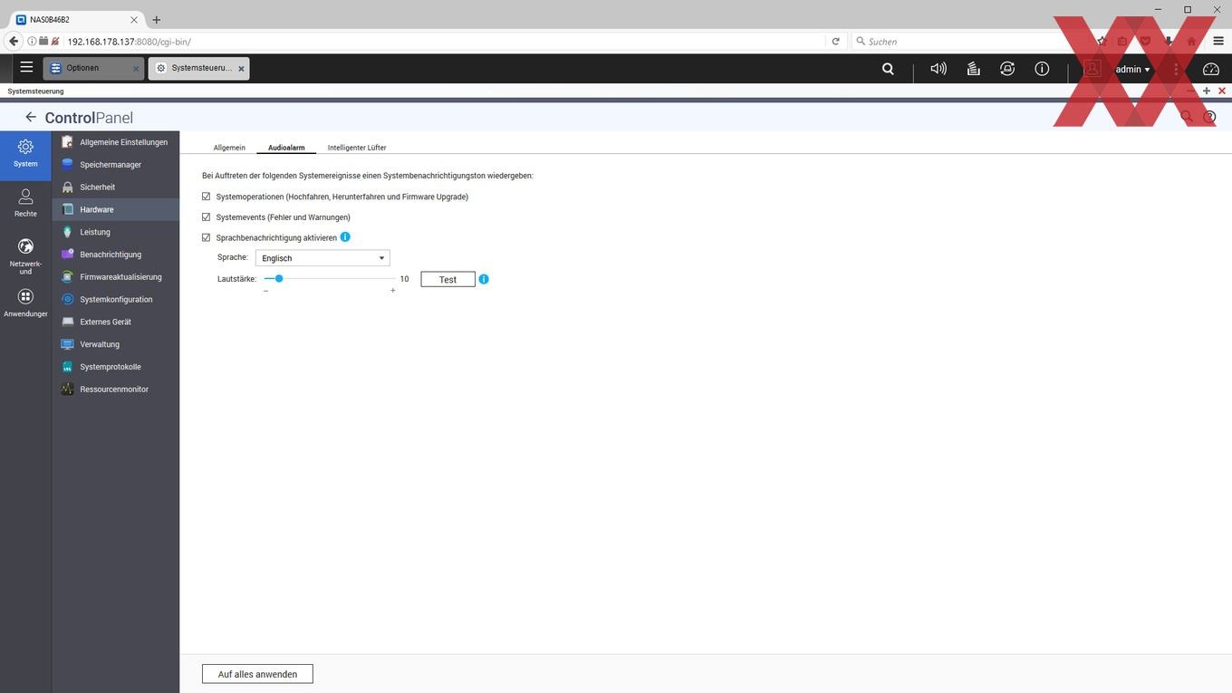Open Allgemeine Einstellungen
The image size is (1232, 693).
point(116,142)
